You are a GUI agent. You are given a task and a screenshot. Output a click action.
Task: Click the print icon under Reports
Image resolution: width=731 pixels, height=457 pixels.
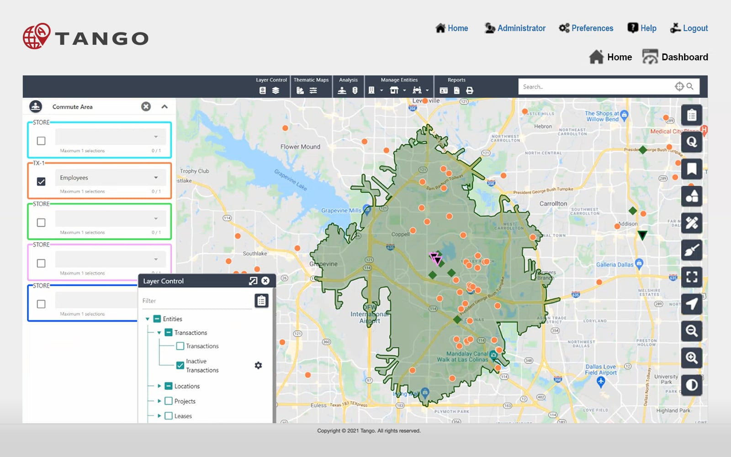470,90
